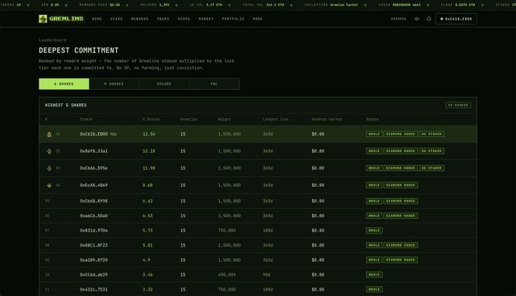This screenshot has height=296, width=516.
Task: Click the Longest lock column header
Action: [275, 119]
